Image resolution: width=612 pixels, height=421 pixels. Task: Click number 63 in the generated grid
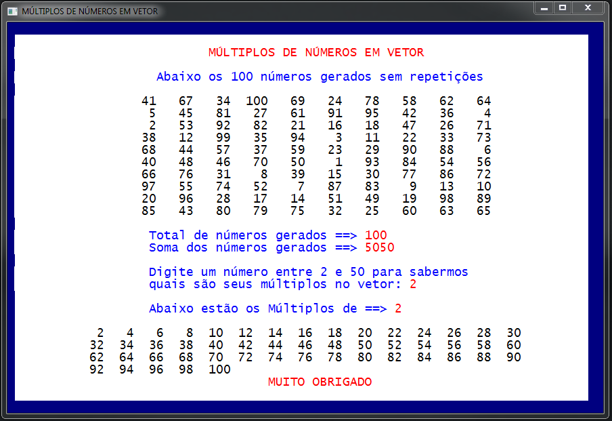(447, 211)
